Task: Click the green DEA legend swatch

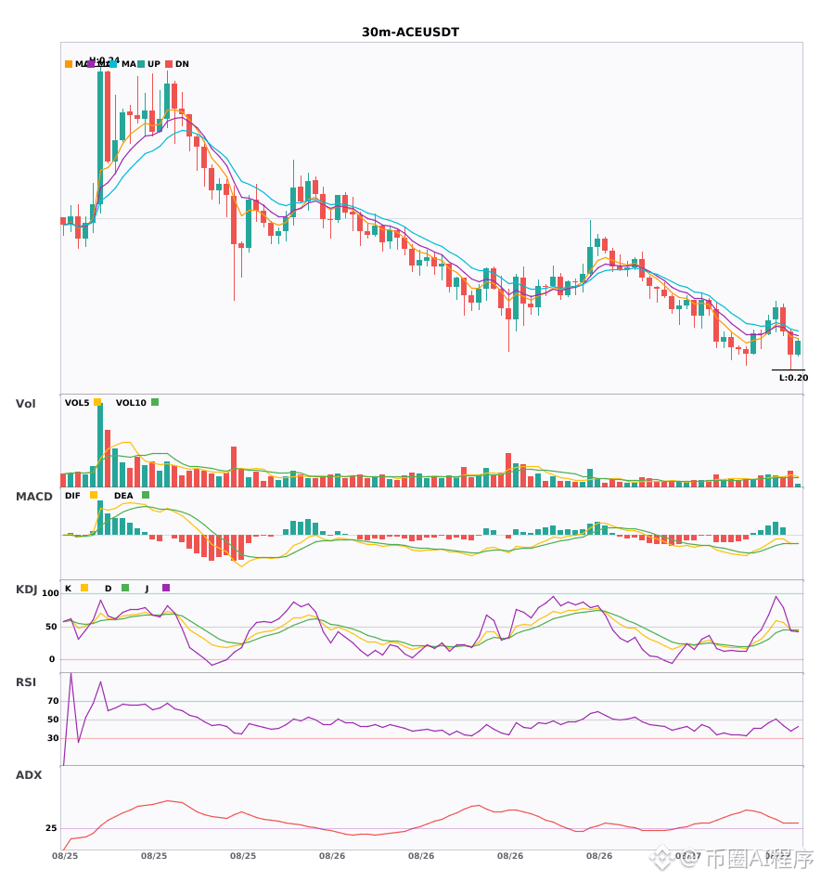Action: click(x=146, y=495)
